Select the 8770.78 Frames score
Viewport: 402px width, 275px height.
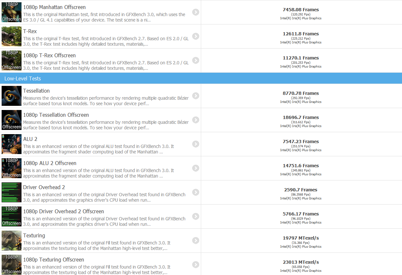[x=301, y=93]
